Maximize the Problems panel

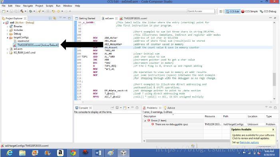275,108
